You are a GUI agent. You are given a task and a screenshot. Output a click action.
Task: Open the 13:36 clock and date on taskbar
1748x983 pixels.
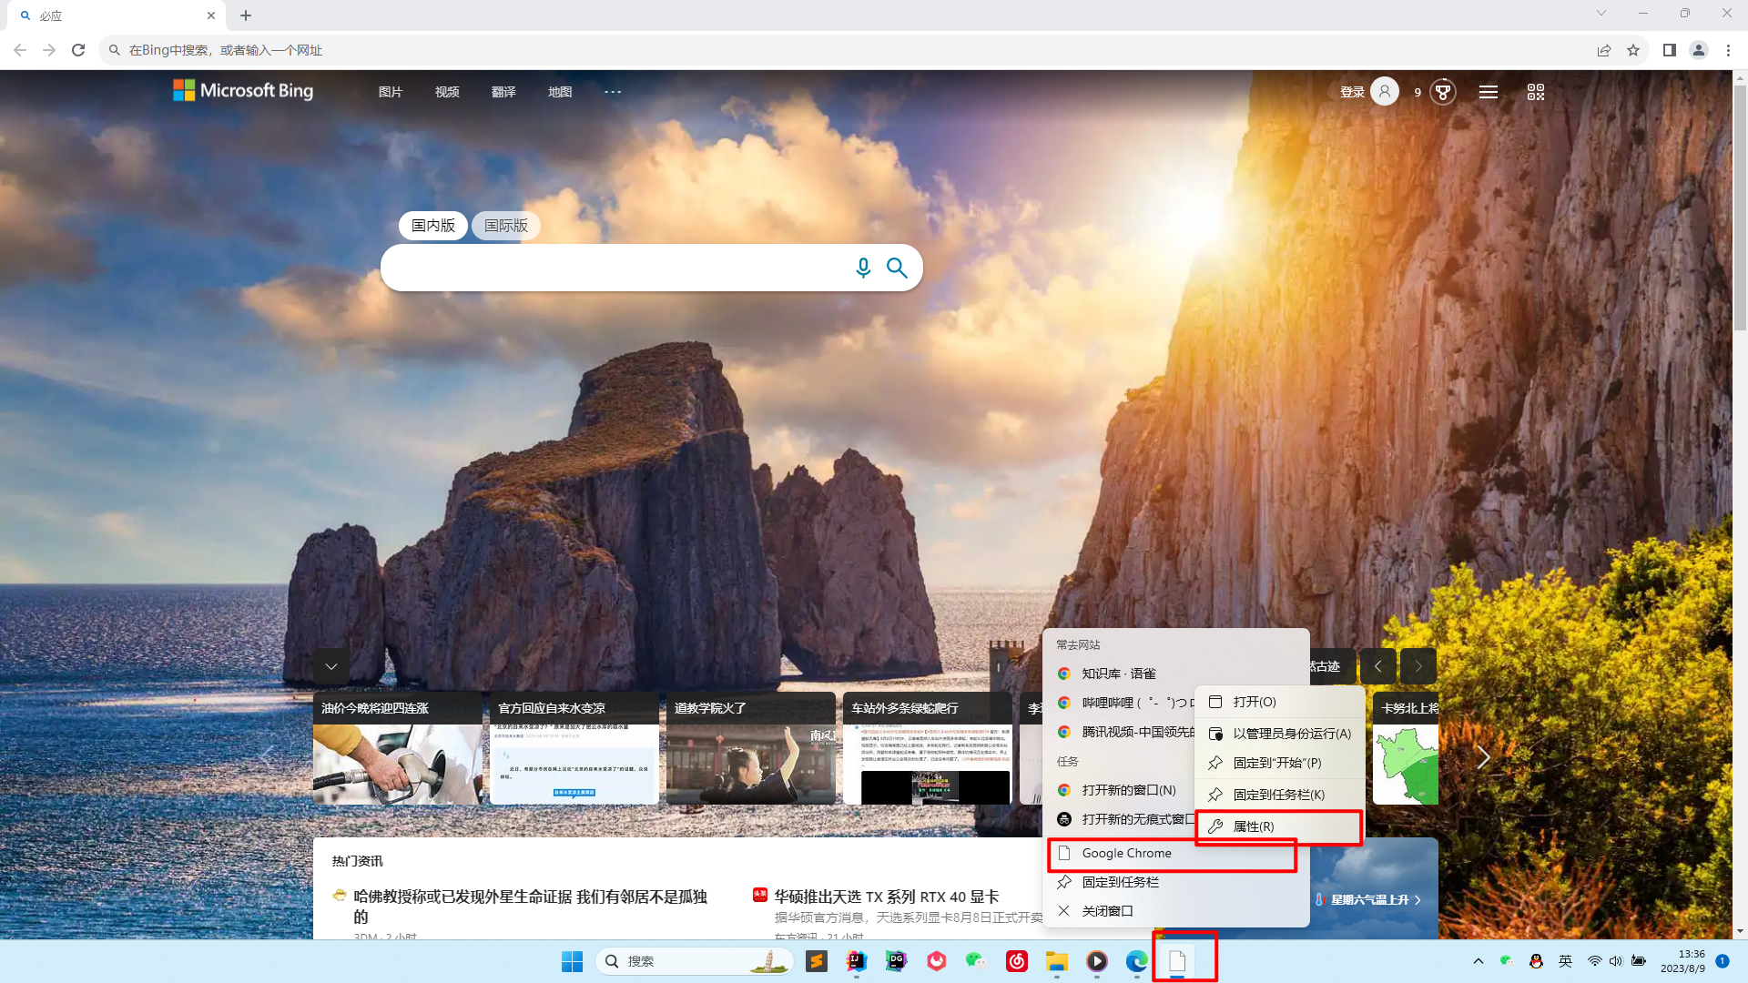[x=1682, y=961]
